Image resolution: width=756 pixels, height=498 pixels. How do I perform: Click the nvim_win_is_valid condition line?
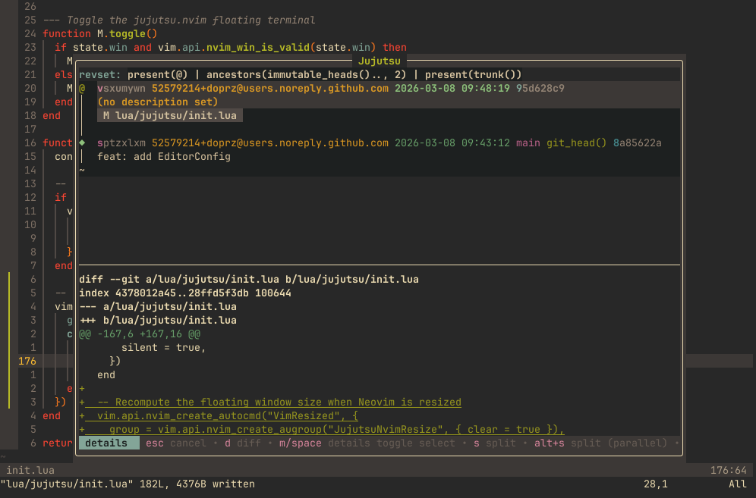click(x=231, y=47)
